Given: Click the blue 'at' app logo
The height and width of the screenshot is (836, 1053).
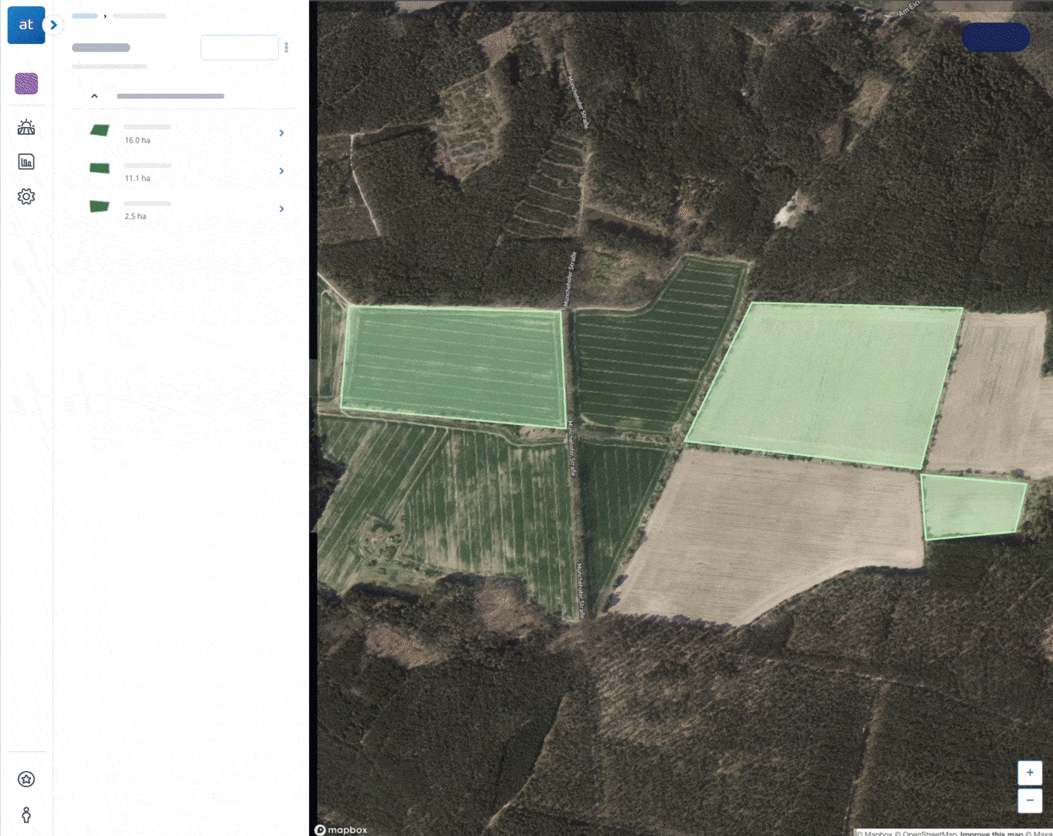Looking at the screenshot, I should pyautogui.click(x=26, y=26).
